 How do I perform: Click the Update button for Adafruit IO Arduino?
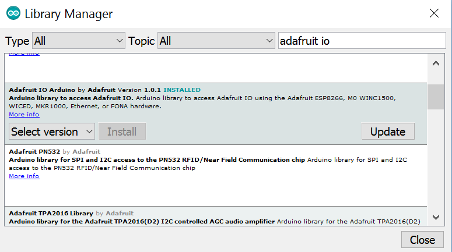[388, 132]
